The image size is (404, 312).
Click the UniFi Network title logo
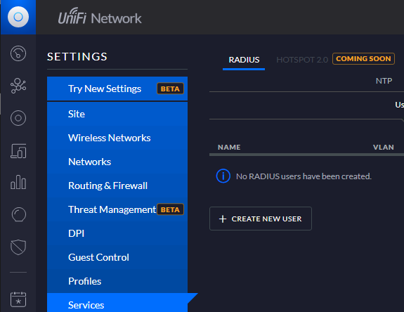tap(100, 16)
